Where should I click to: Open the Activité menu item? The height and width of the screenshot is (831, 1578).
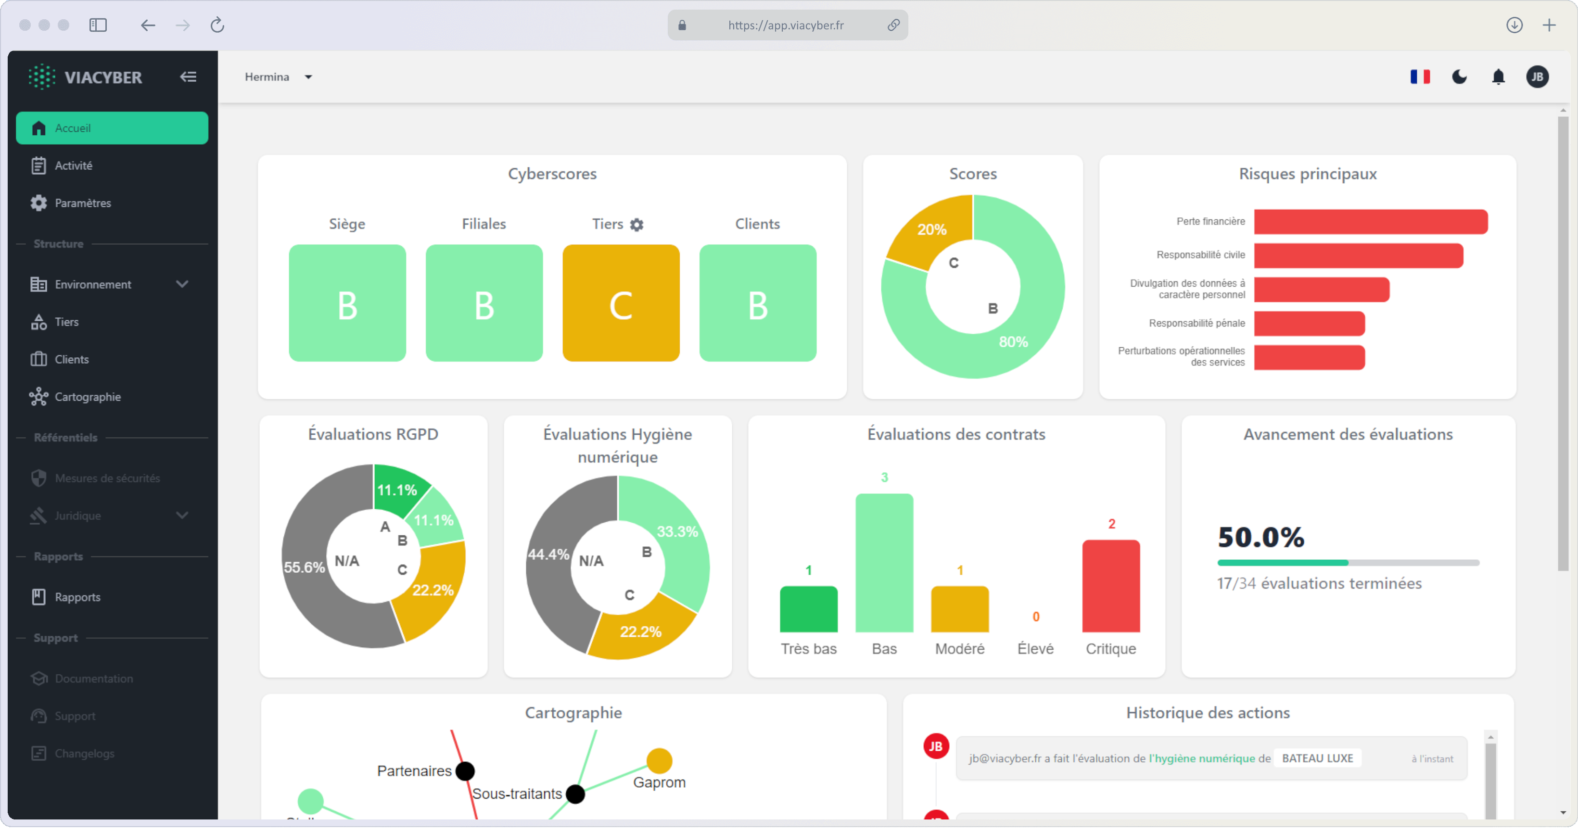112,166
